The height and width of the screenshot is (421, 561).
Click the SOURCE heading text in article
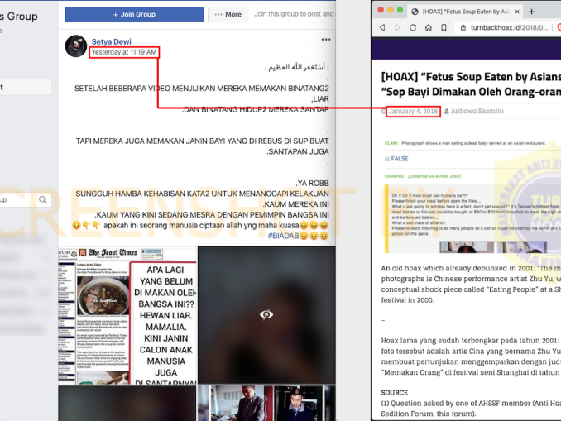click(395, 392)
